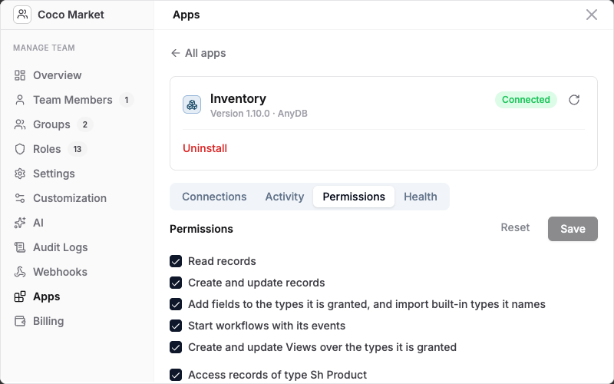Screen dimensions: 614x384
Task: Click the Coco Market team avatar icon
Action: point(22,15)
